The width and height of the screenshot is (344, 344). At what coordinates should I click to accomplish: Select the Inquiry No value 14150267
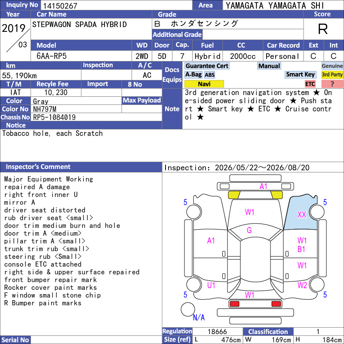60,6
